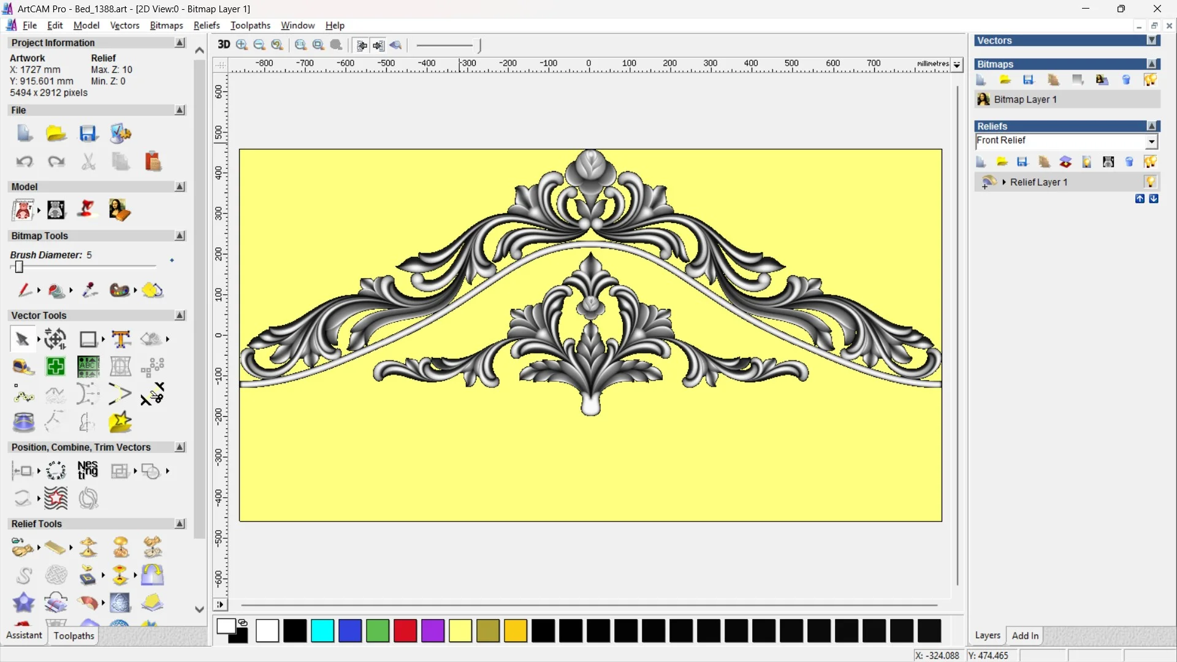The height and width of the screenshot is (662, 1177).
Task: Select Bitmap Layer 1 entry
Action: pos(1025,99)
